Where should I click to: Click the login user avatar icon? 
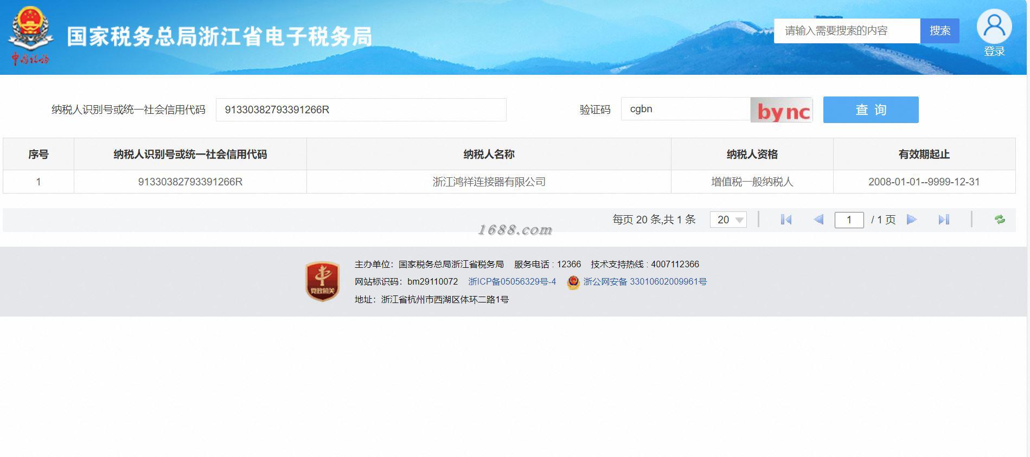click(x=994, y=27)
